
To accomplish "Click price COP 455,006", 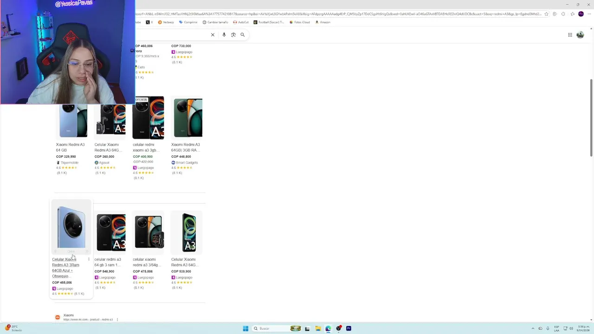I will (62, 283).
